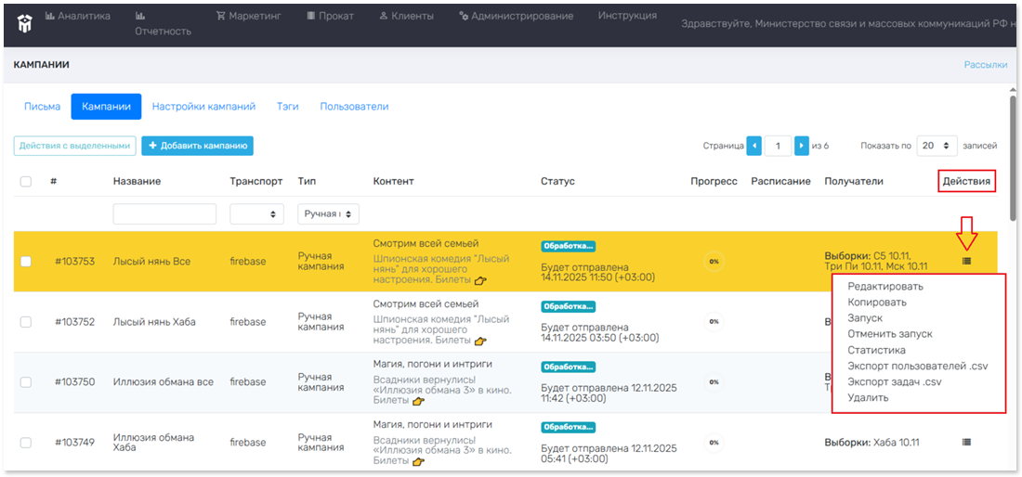Open the records-per-page dropdown set to 20
Screen dimensions: 1022x477
coord(937,146)
